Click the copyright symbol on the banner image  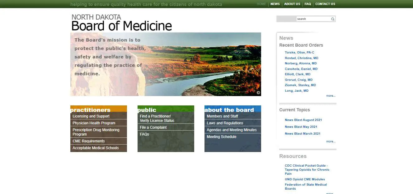(258, 92)
